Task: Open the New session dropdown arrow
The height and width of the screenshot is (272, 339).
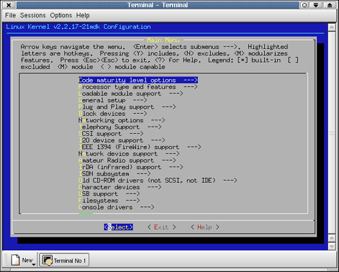Action: click(x=34, y=264)
